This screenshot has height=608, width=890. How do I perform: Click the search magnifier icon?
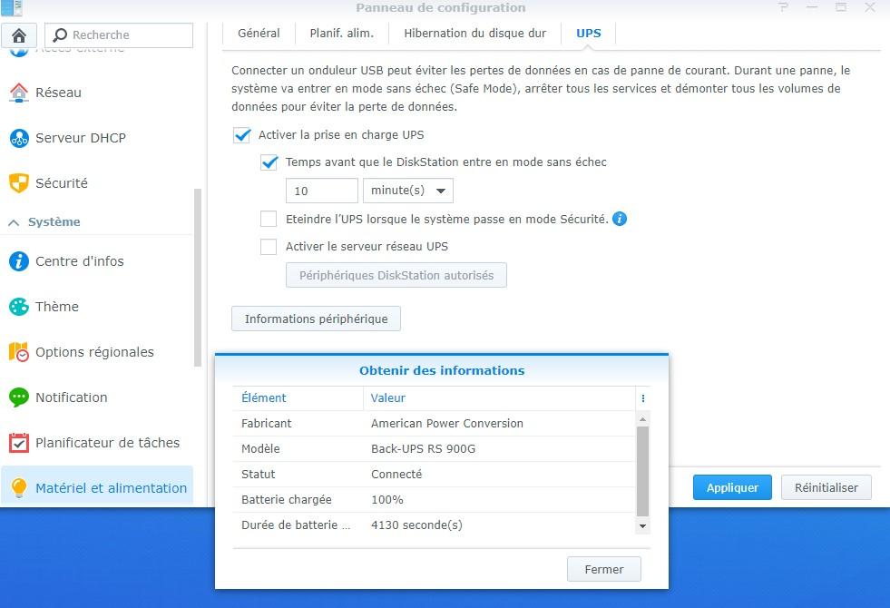coord(60,35)
